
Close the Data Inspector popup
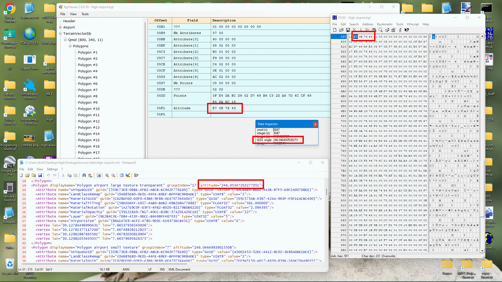[316, 124]
